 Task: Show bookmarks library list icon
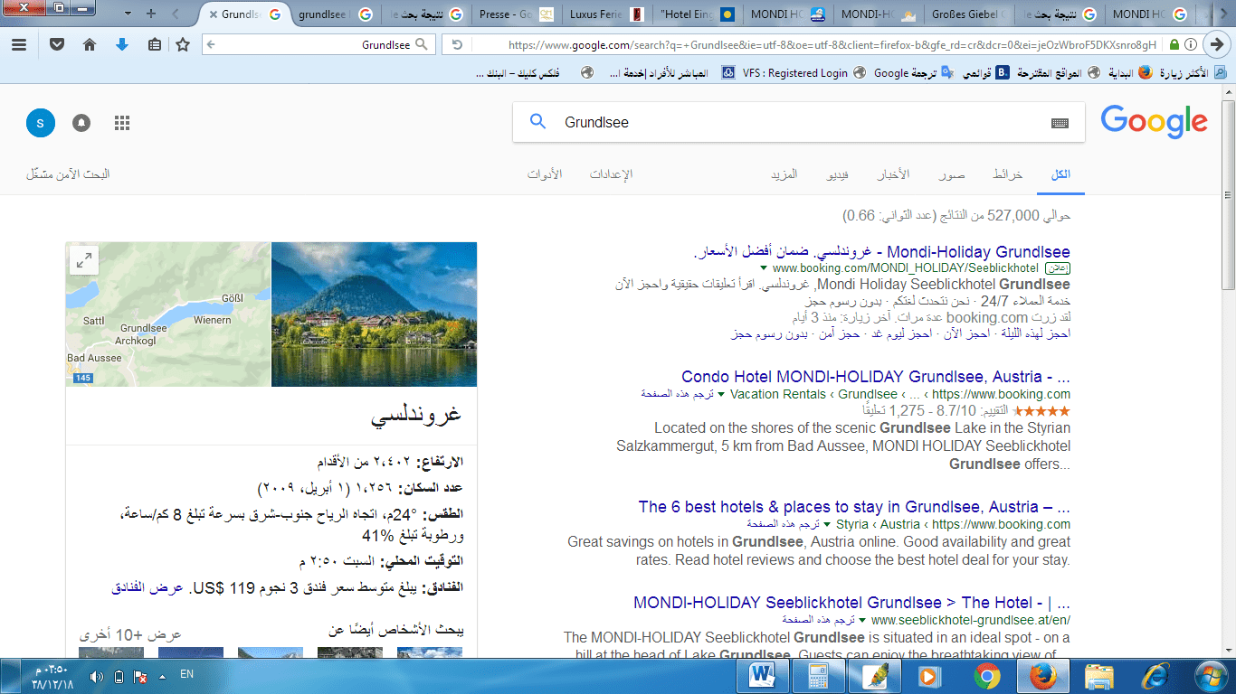[x=154, y=44]
